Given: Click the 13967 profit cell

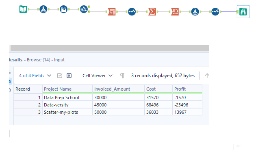Looking at the screenshot, I should pyautogui.click(x=187, y=112).
